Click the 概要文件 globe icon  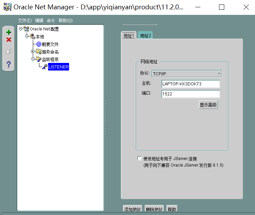pos(39,44)
